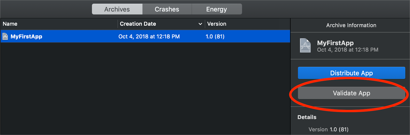
Task: Click the Archive Information panel header
Action: click(351, 25)
